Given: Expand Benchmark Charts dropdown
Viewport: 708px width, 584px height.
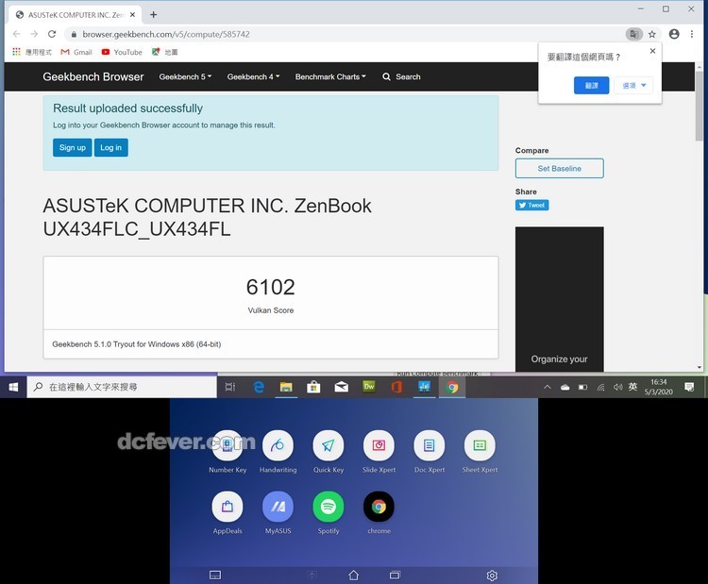Looking at the screenshot, I should coord(330,76).
